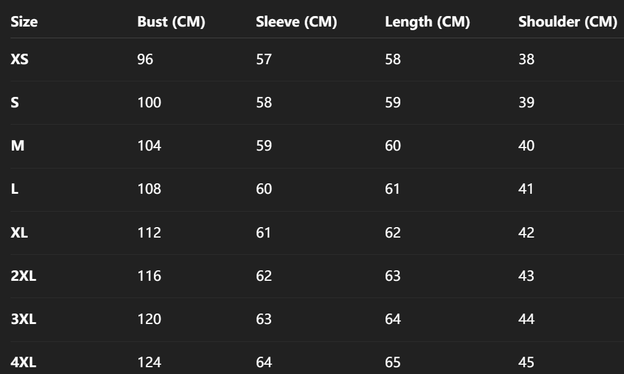The height and width of the screenshot is (374, 624).
Task: Click length value 62 in XL row
Action: tap(393, 233)
